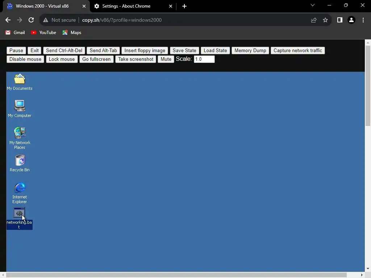Click Capture network traffic button
Image resolution: width=371 pixels, height=278 pixels.
coord(298,51)
